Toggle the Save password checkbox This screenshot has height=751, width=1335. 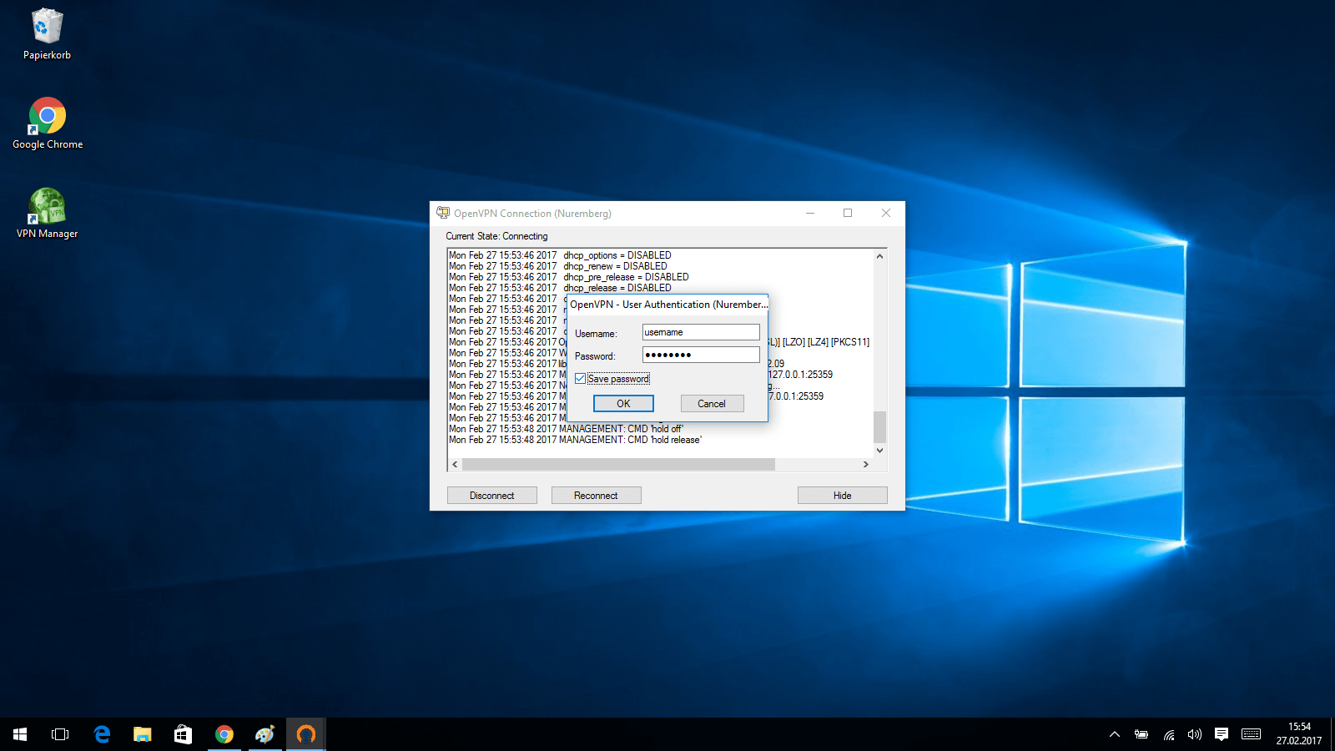[x=580, y=379]
